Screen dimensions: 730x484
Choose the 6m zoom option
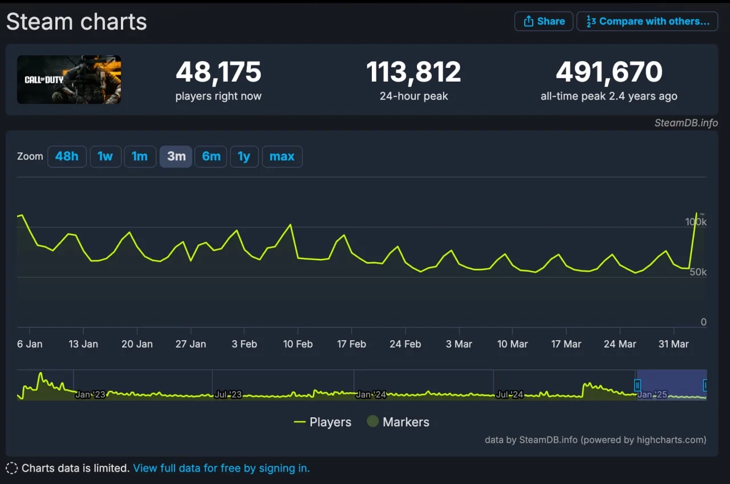point(211,156)
